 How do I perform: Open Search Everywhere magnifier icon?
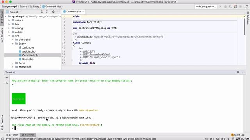click(x=247, y=7)
